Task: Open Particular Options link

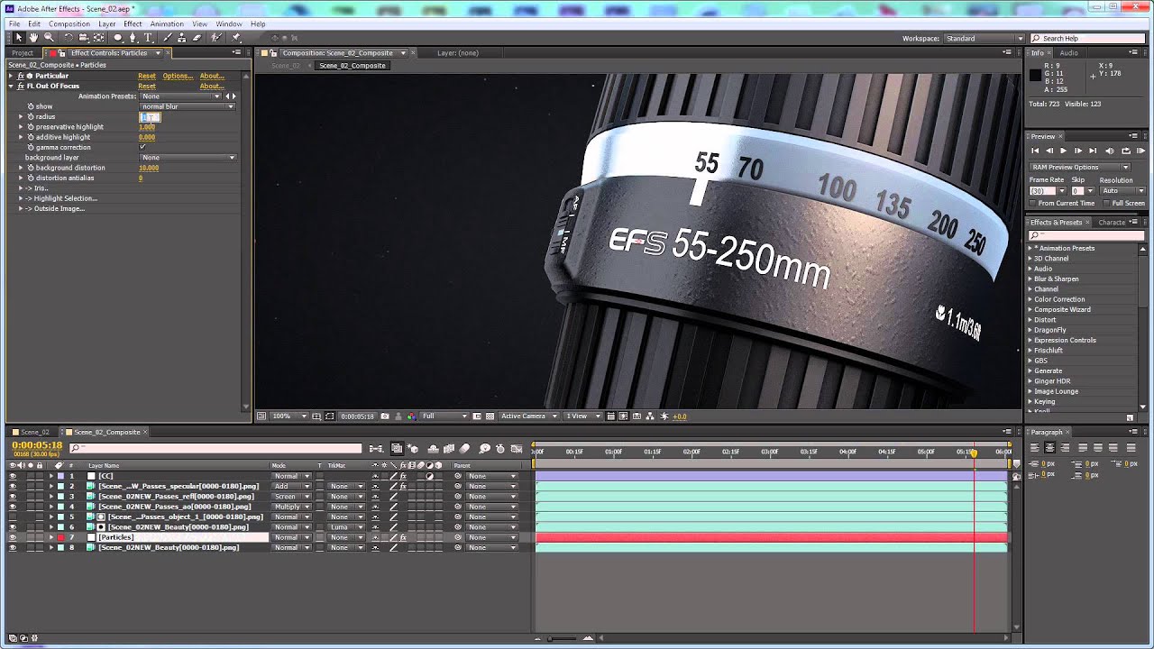Action: [x=178, y=76]
